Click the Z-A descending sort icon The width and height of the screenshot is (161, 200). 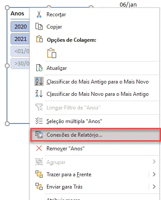tap(39, 94)
